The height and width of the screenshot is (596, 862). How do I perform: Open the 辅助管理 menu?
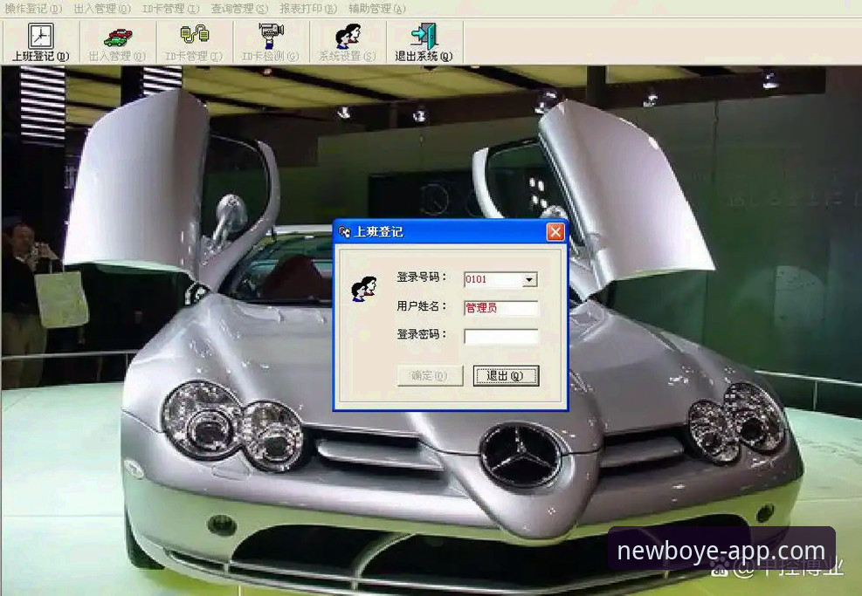point(377,9)
